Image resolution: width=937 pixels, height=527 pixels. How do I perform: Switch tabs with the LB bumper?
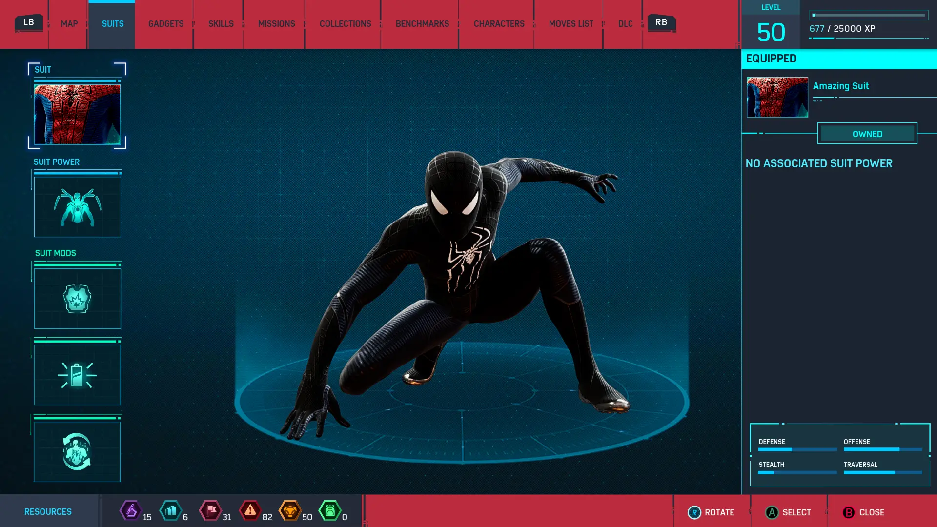click(29, 22)
